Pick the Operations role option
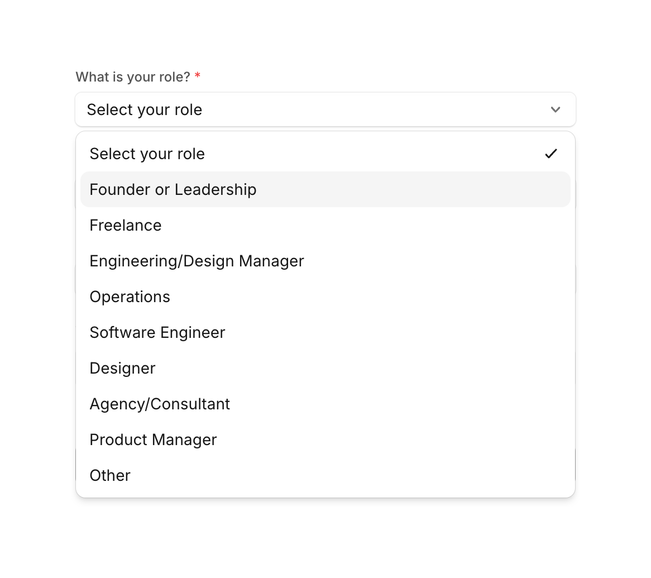This screenshot has width=651, height=578. (x=130, y=297)
